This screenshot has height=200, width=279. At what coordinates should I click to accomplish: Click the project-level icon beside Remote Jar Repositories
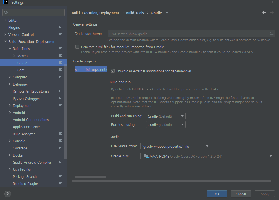click(x=61, y=91)
